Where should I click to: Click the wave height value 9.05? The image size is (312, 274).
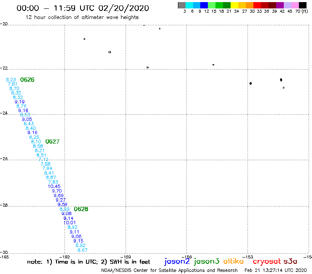(27, 119)
